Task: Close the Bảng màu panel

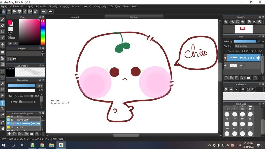Action: [x=43, y=48]
